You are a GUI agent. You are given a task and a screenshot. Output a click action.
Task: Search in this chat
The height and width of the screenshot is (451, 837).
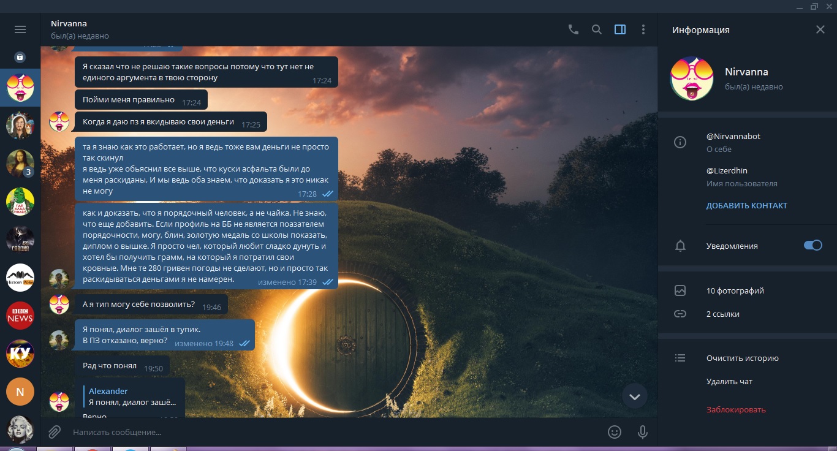[x=597, y=29]
